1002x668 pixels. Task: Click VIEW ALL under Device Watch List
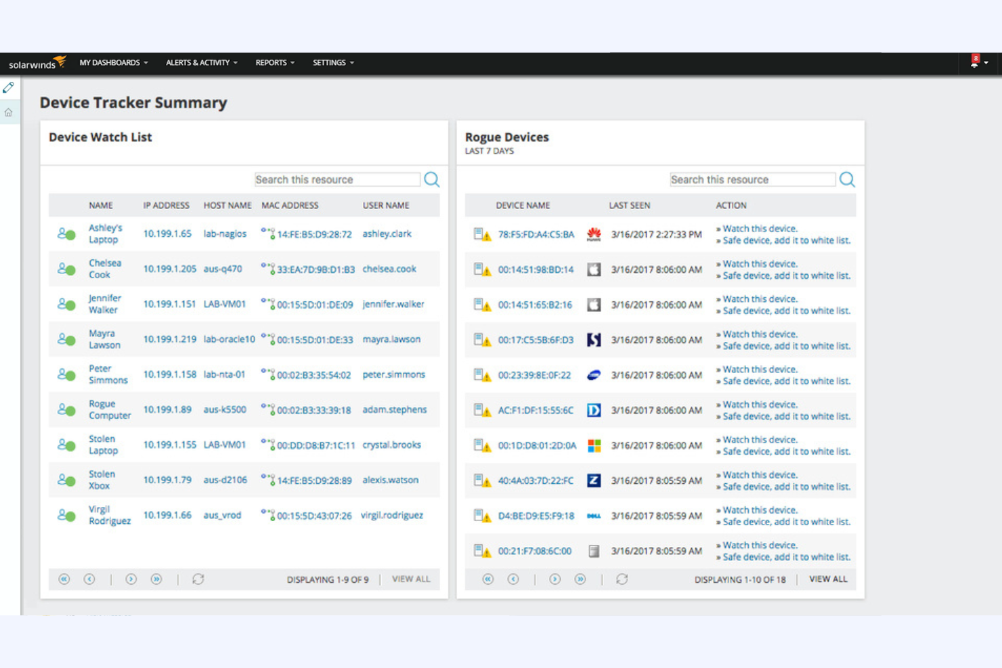tap(411, 579)
